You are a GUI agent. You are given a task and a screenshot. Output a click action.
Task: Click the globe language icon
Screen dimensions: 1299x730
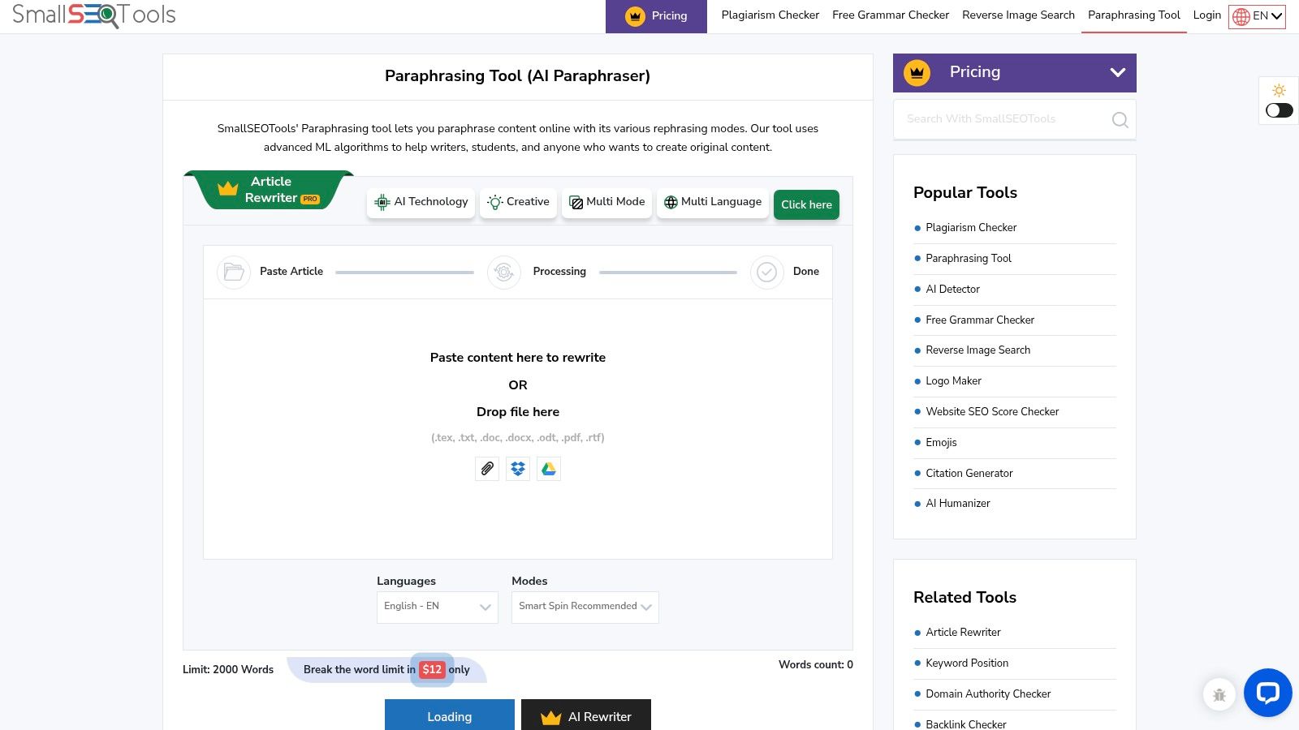pyautogui.click(x=1241, y=16)
